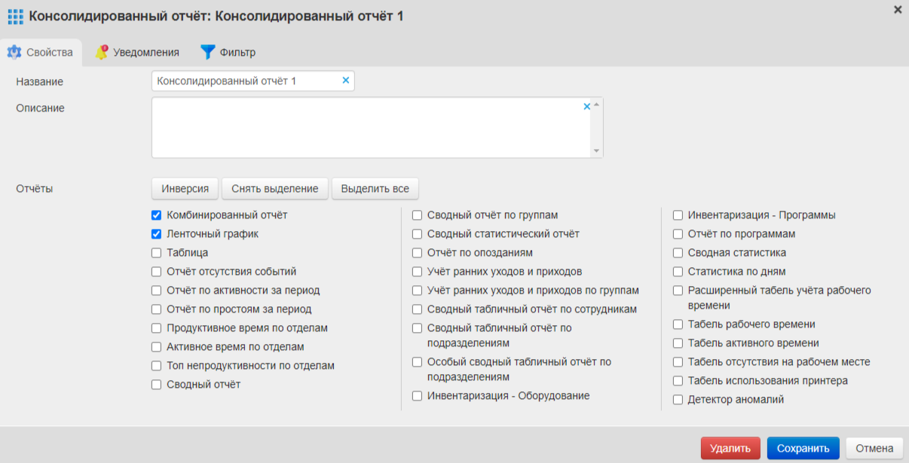Disable the Ленточный график checkbox
Screen dimensions: 909x463
tap(156, 233)
